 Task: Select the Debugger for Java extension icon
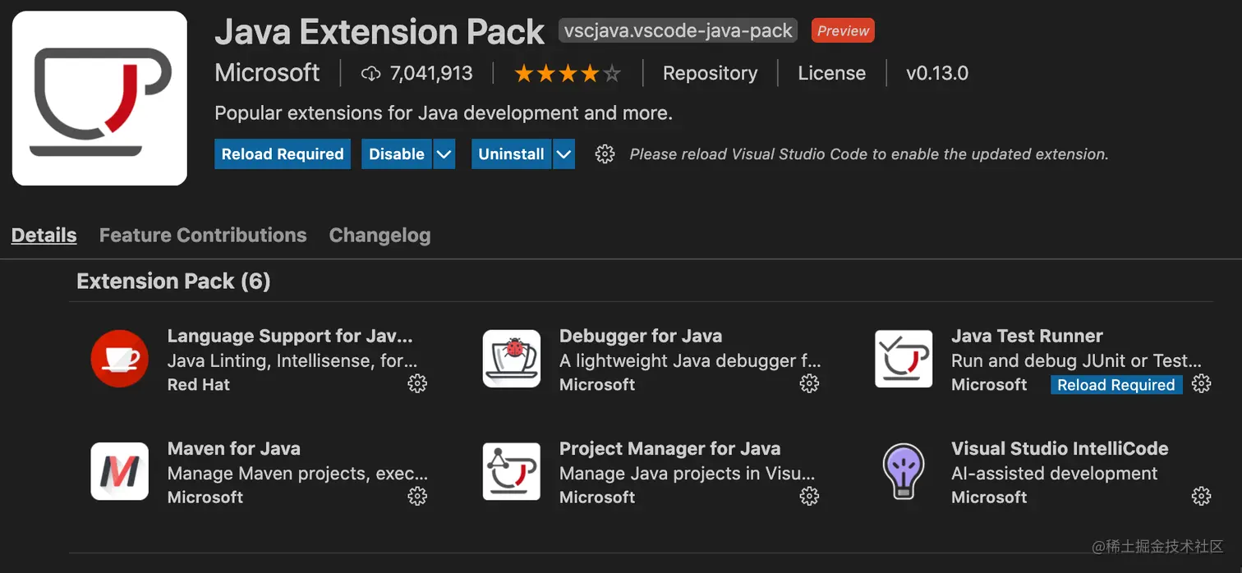point(512,359)
